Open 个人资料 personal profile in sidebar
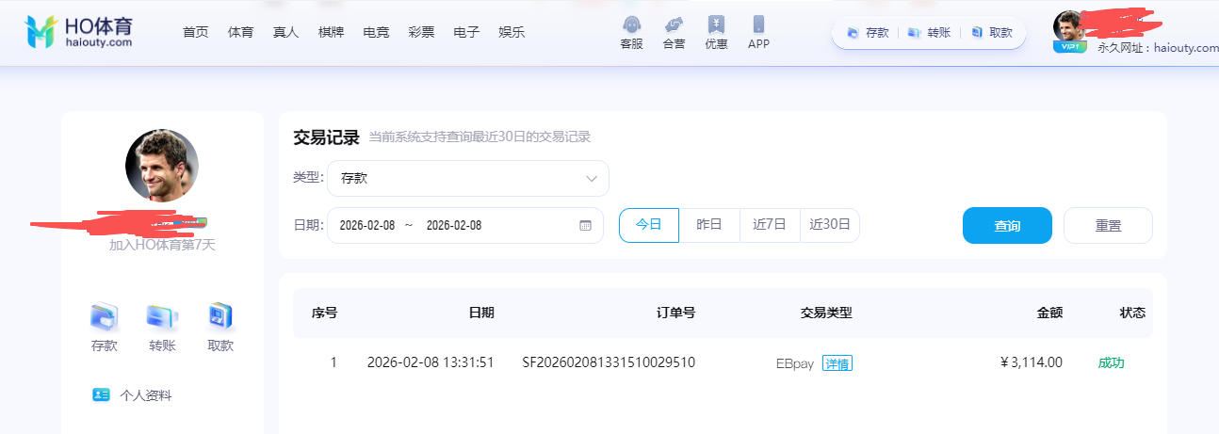Screen dimensions: 1219x434 pos(145,395)
